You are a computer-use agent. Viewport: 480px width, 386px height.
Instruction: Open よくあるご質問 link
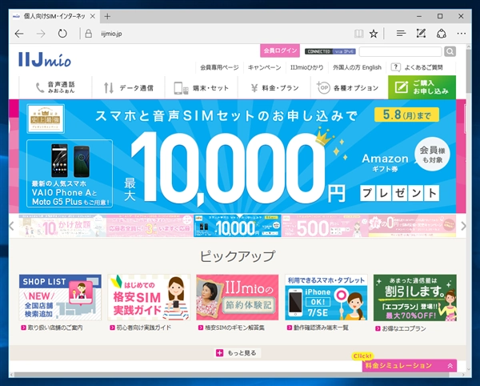[x=418, y=67]
